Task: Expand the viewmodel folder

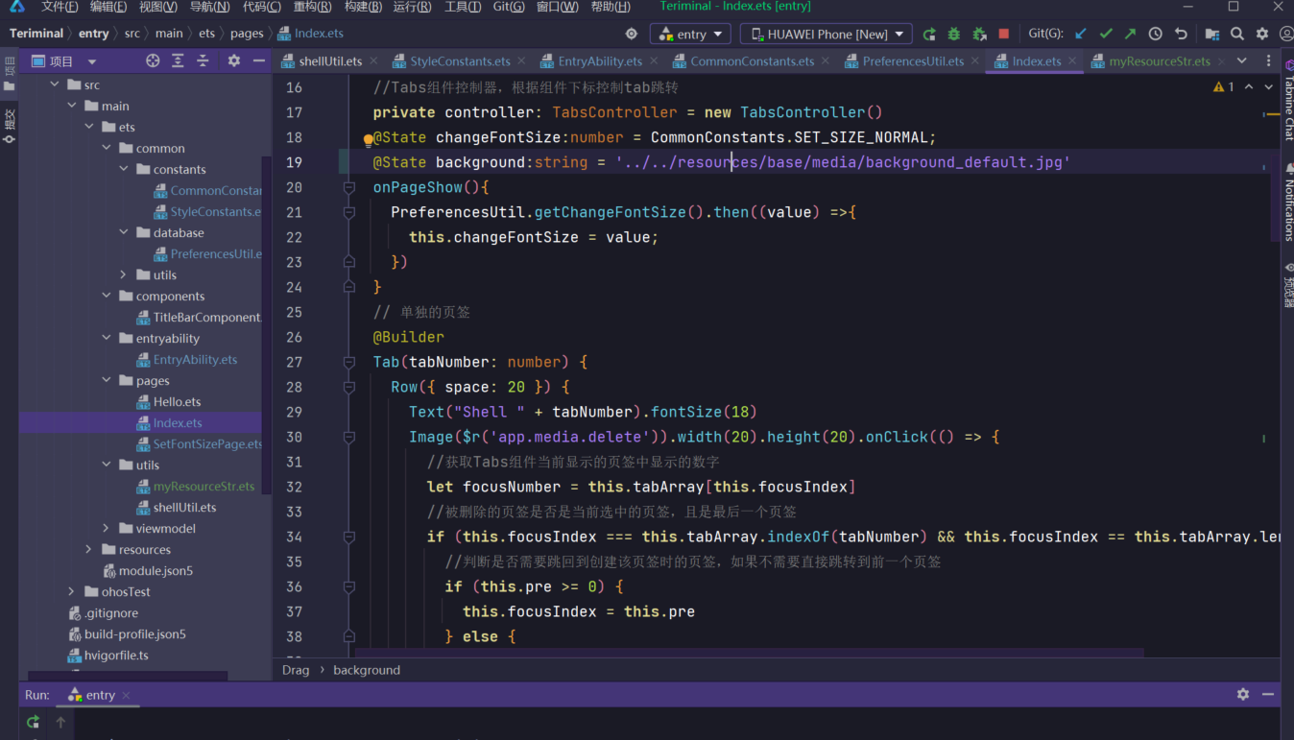Action: 107,528
